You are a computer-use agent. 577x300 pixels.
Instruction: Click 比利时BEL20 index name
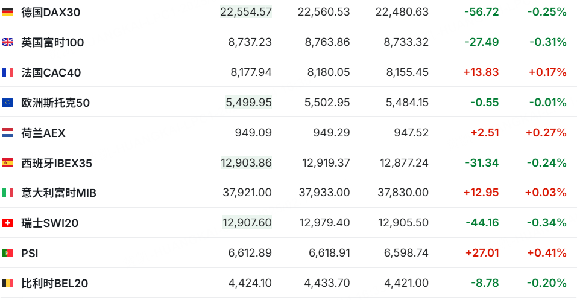point(55,284)
